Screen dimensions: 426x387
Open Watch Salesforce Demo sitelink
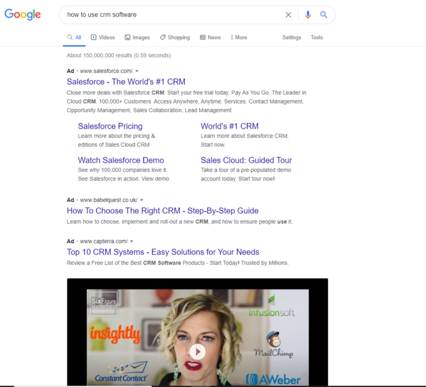tap(121, 160)
